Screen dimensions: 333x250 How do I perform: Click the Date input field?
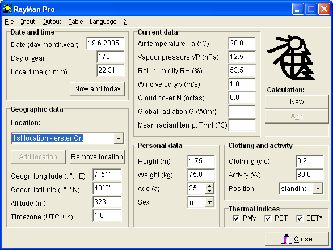[106, 43]
